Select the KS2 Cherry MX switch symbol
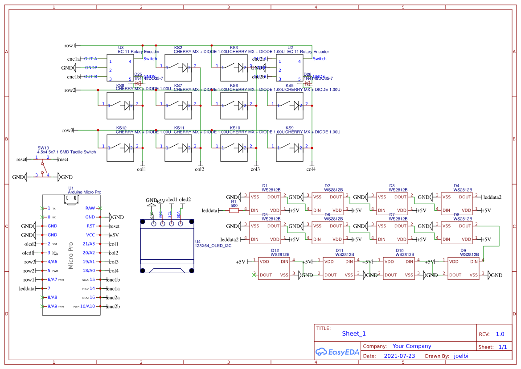 pyautogui.click(x=178, y=68)
